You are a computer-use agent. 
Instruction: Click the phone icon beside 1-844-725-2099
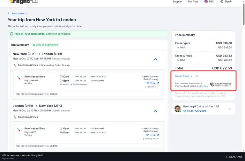click(x=184, y=111)
